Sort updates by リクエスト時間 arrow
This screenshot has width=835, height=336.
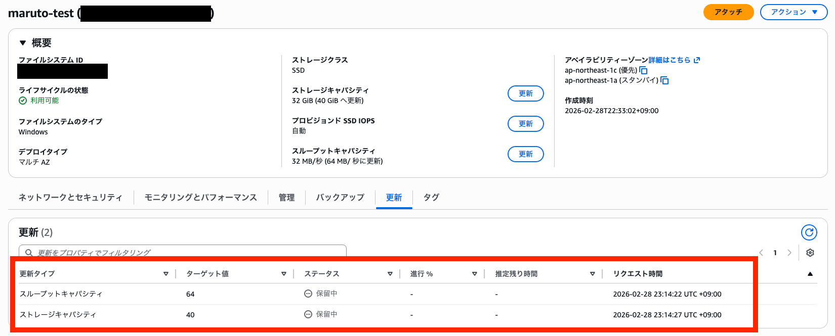point(810,274)
